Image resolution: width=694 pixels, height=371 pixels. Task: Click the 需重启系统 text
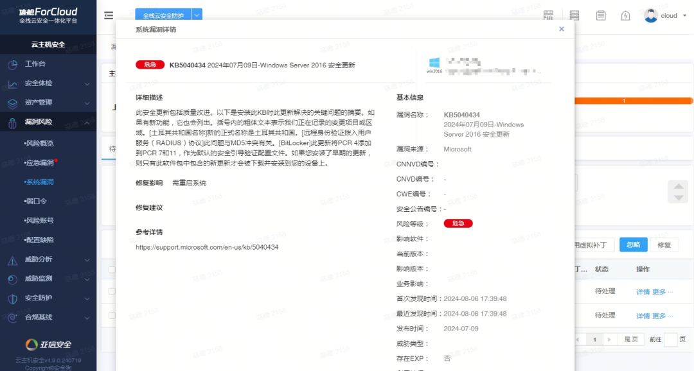pyautogui.click(x=189, y=183)
